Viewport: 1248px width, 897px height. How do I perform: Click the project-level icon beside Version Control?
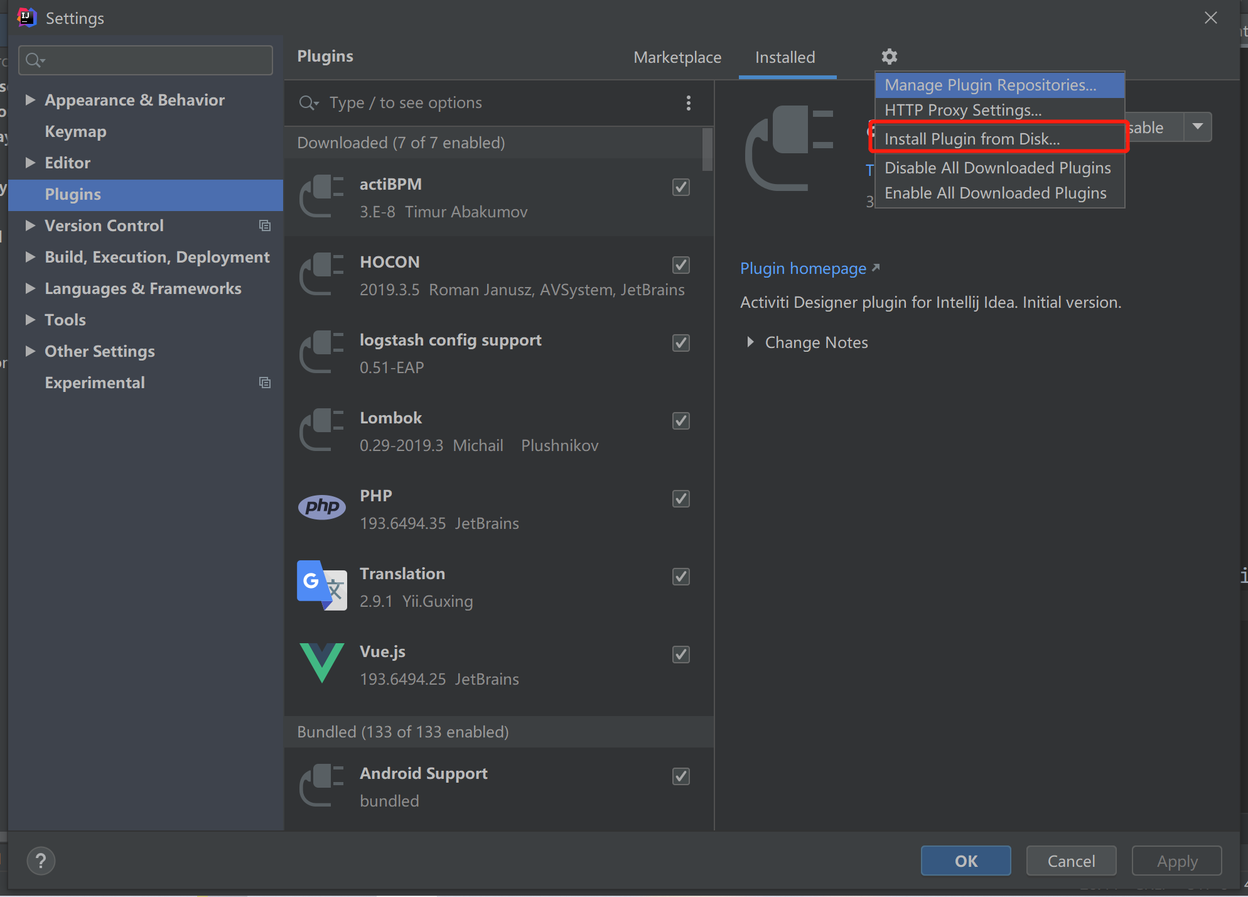tap(265, 226)
